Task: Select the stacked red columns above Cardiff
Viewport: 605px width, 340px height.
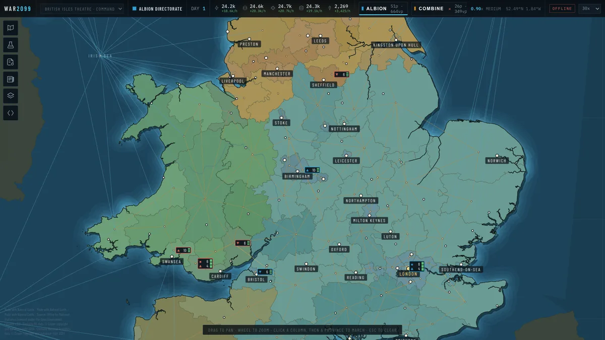Action: pyautogui.click(x=205, y=263)
